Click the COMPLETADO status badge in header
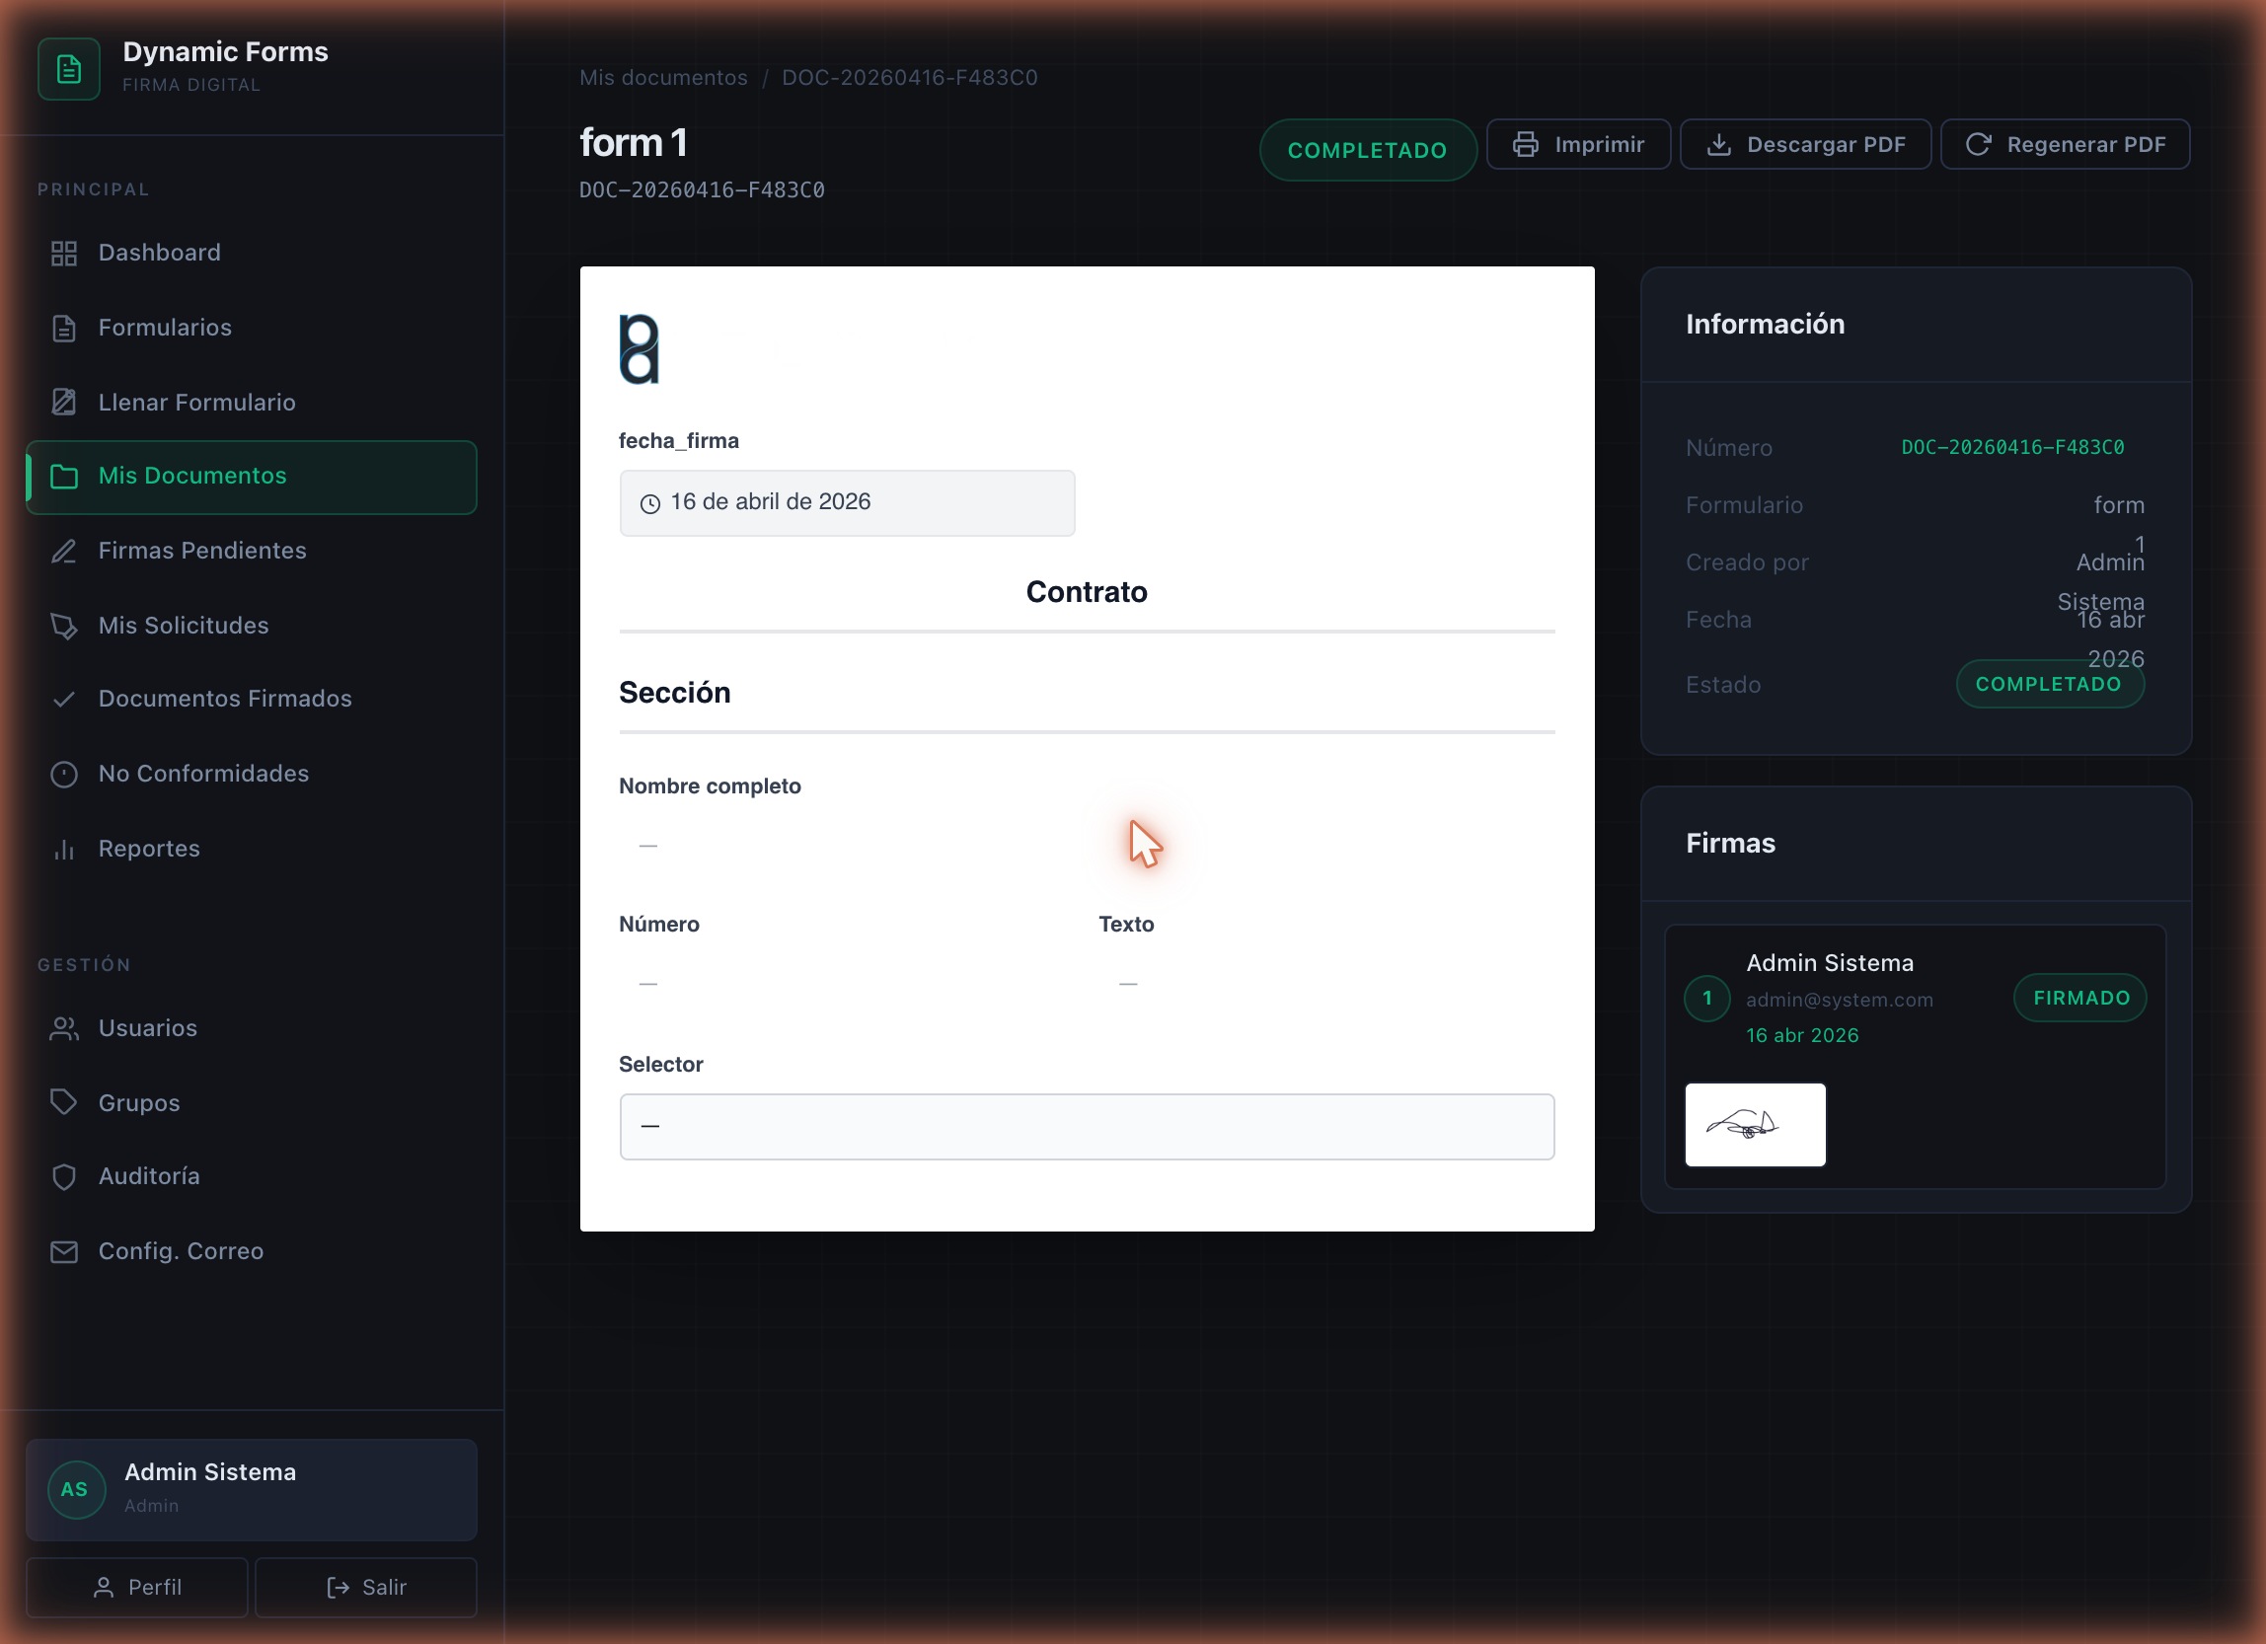The image size is (2266, 1644). (x=1367, y=150)
